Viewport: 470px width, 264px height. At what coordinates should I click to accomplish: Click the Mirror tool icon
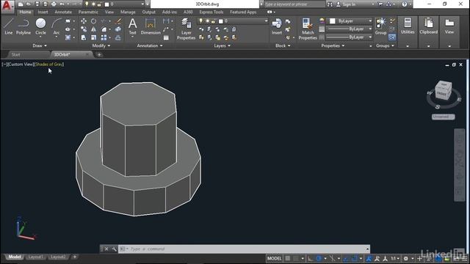93,29
